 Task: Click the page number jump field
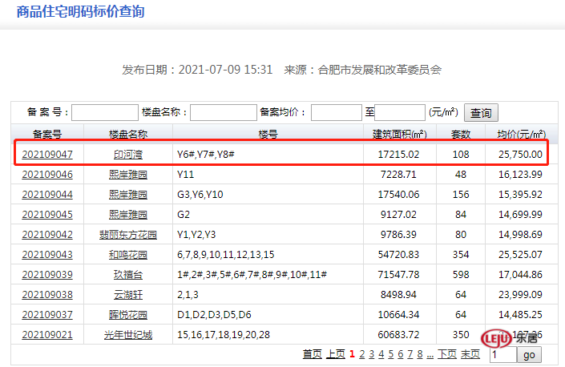pyautogui.click(x=503, y=354)
